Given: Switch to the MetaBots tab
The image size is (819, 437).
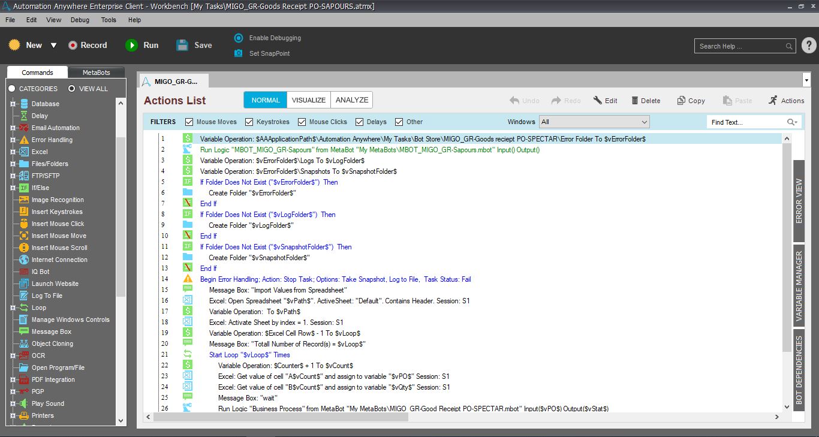Looking at the screenshot, I should (x=96, y=73).
